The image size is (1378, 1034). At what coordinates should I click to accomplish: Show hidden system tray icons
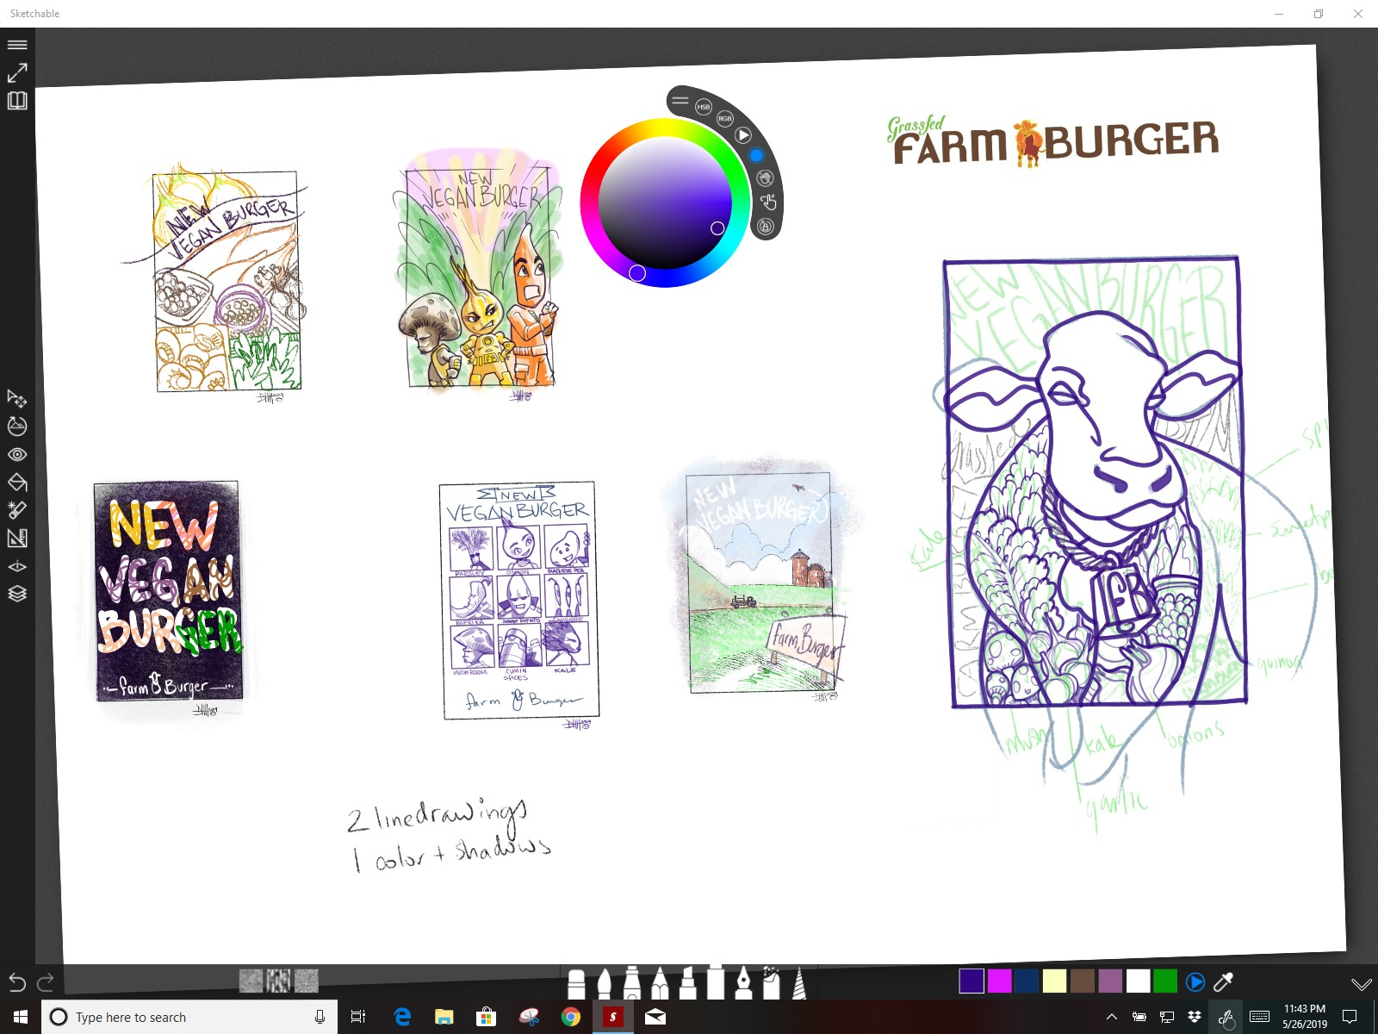1112,1017
